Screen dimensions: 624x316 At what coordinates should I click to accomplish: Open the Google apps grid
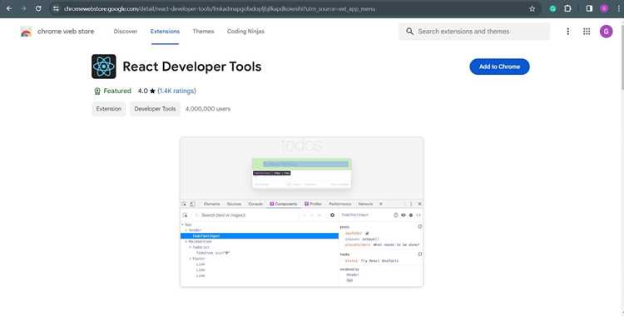(587, 32)
